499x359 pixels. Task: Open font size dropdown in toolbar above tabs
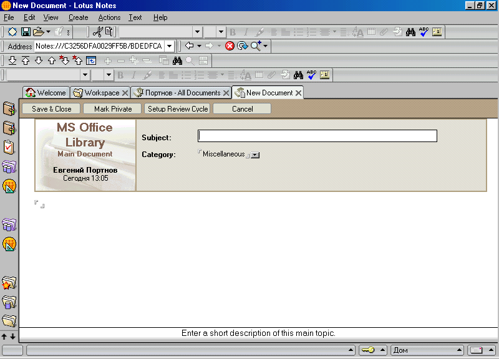click(x=109, y=75)
